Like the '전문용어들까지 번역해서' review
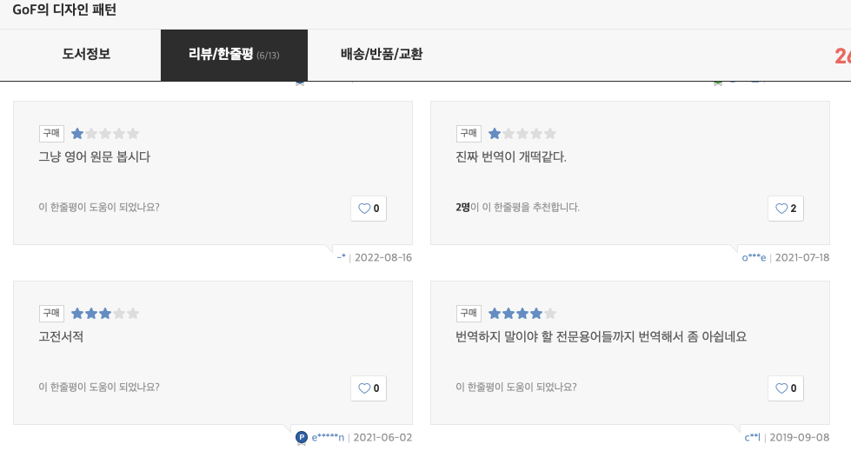851x451 pixels. 785,388
